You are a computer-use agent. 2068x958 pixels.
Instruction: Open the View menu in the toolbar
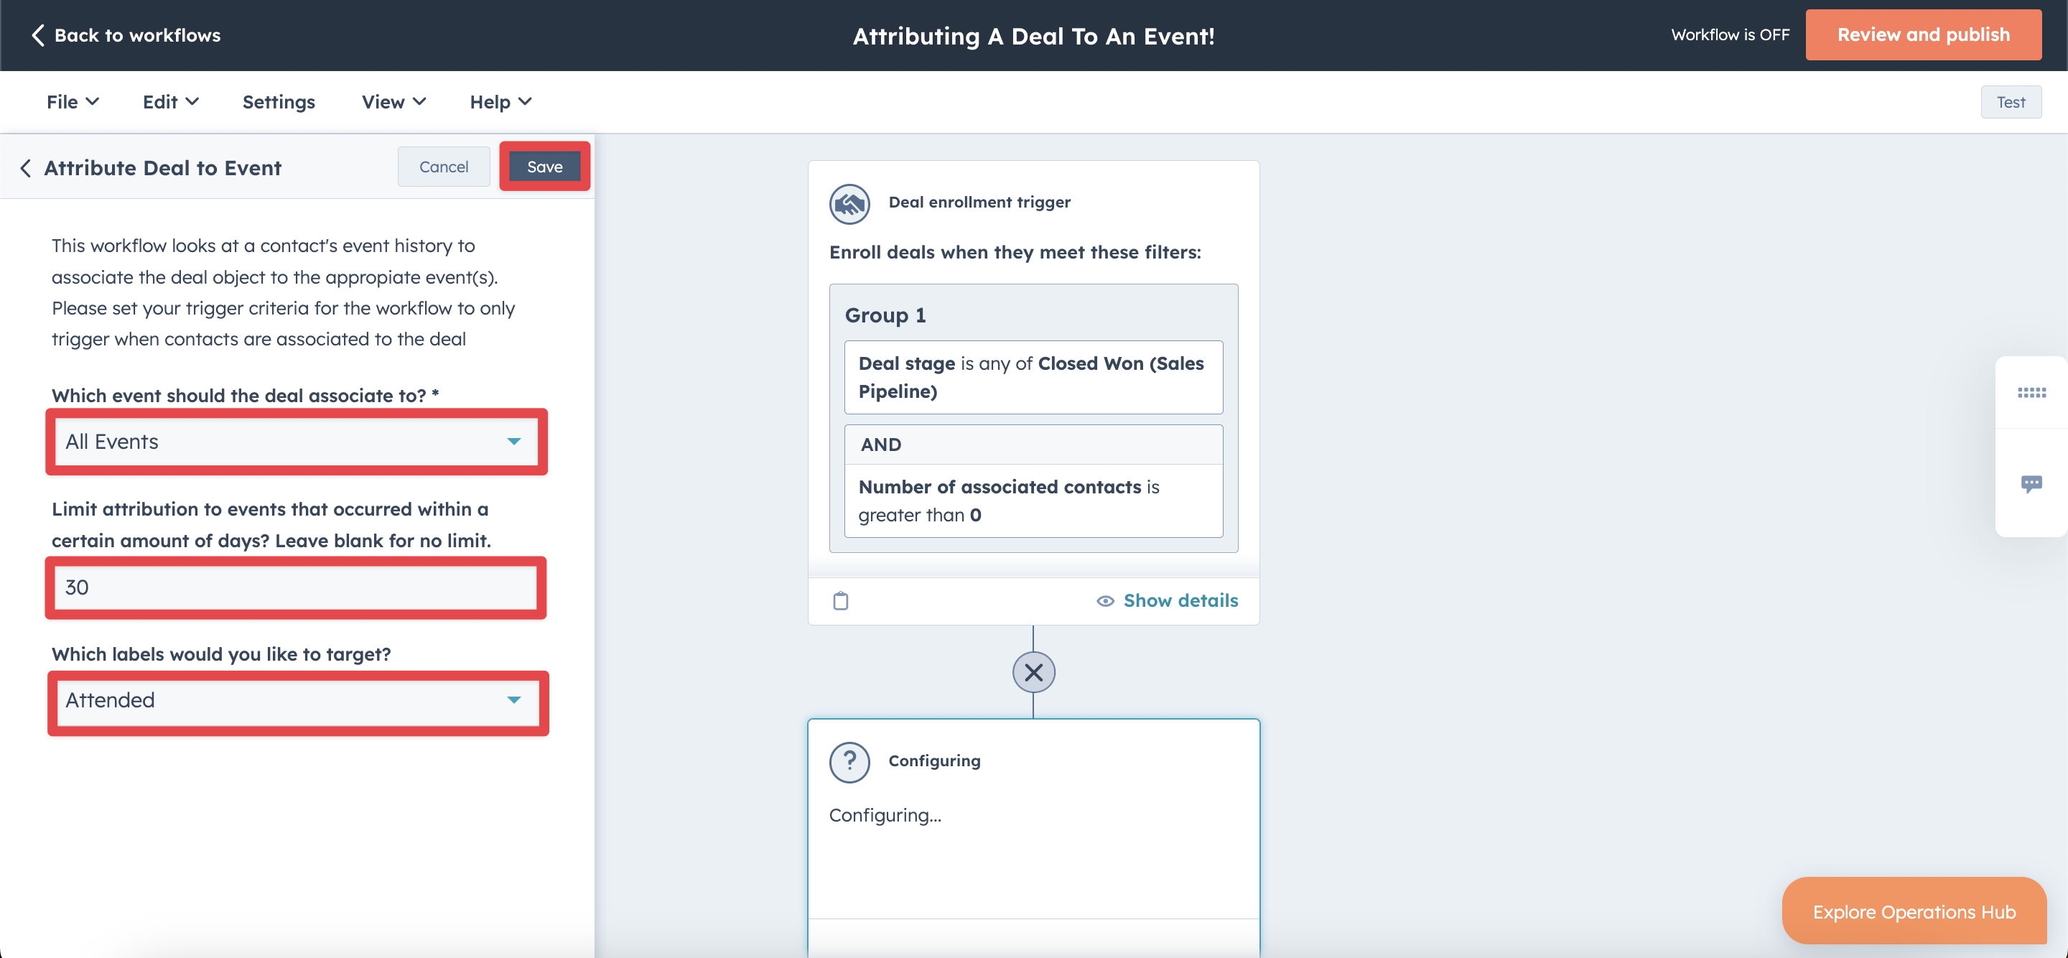(392, 101)
